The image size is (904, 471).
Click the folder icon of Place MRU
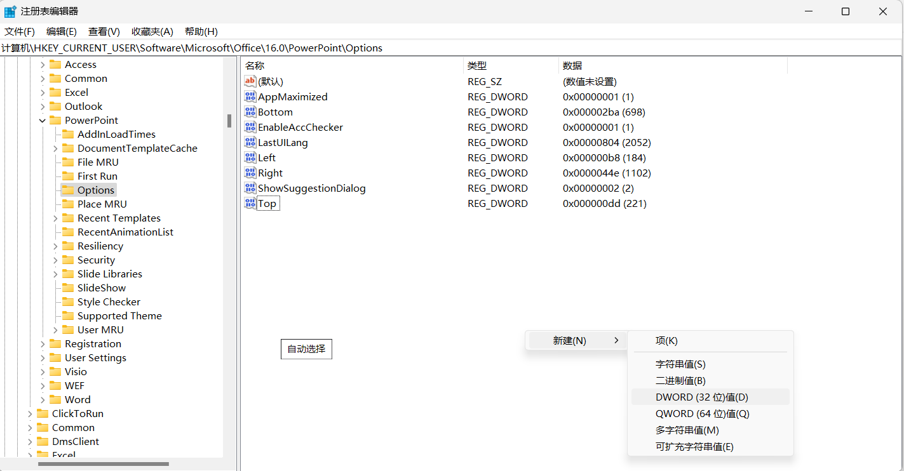pyautogui.click(x=68, y=204)
